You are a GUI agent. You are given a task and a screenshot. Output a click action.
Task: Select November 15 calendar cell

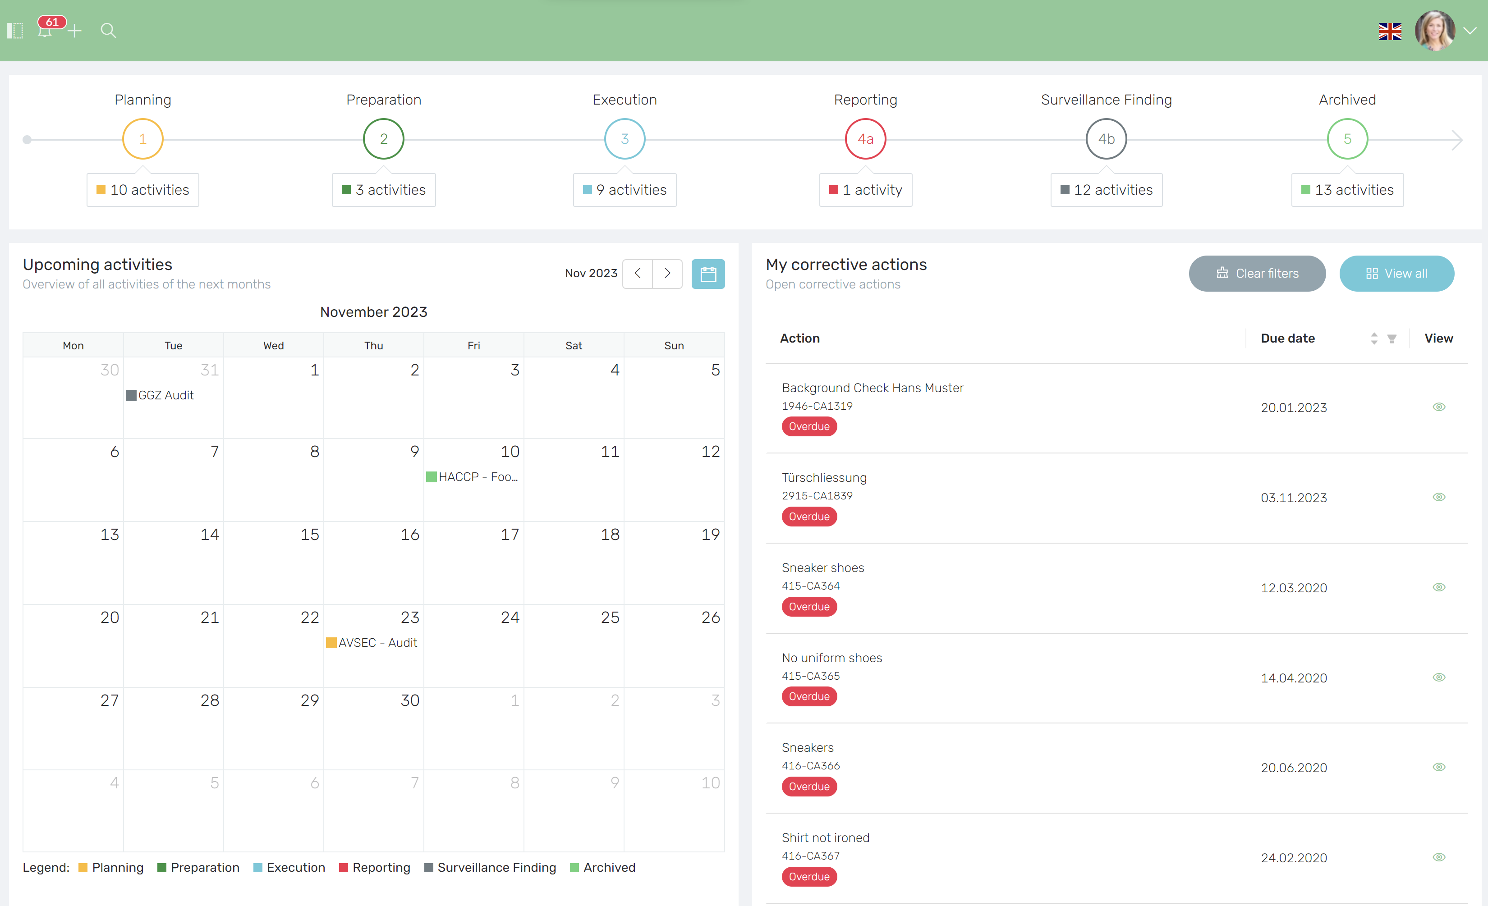(273, 563)
